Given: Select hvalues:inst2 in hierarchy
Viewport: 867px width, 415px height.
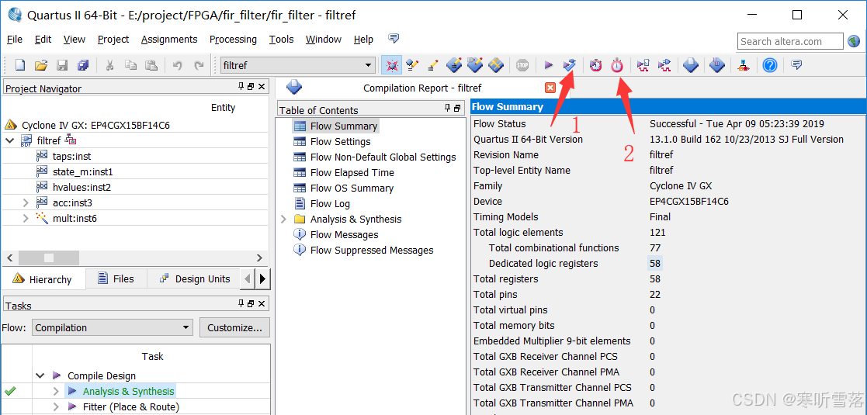Looking at the screenshot, I should (81, 187).
